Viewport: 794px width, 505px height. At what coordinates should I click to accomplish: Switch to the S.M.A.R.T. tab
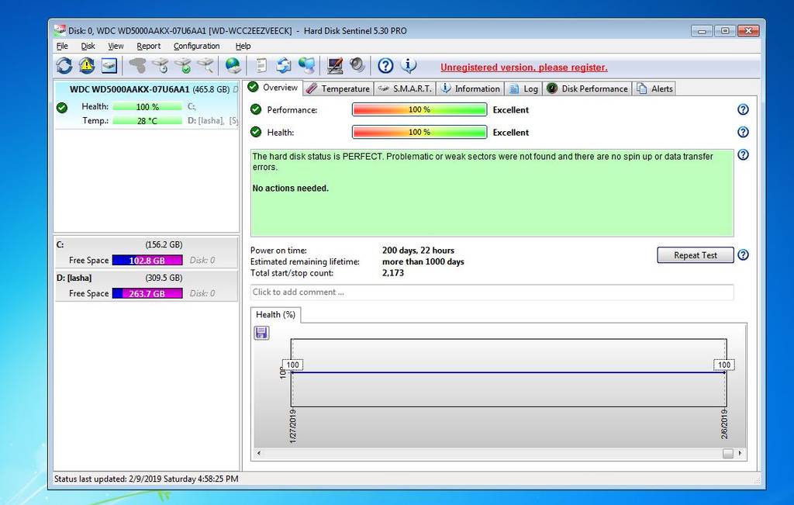[x=406, y=88]
